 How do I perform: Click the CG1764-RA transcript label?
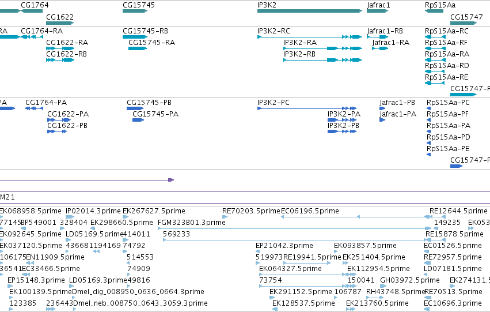point(42,31)
